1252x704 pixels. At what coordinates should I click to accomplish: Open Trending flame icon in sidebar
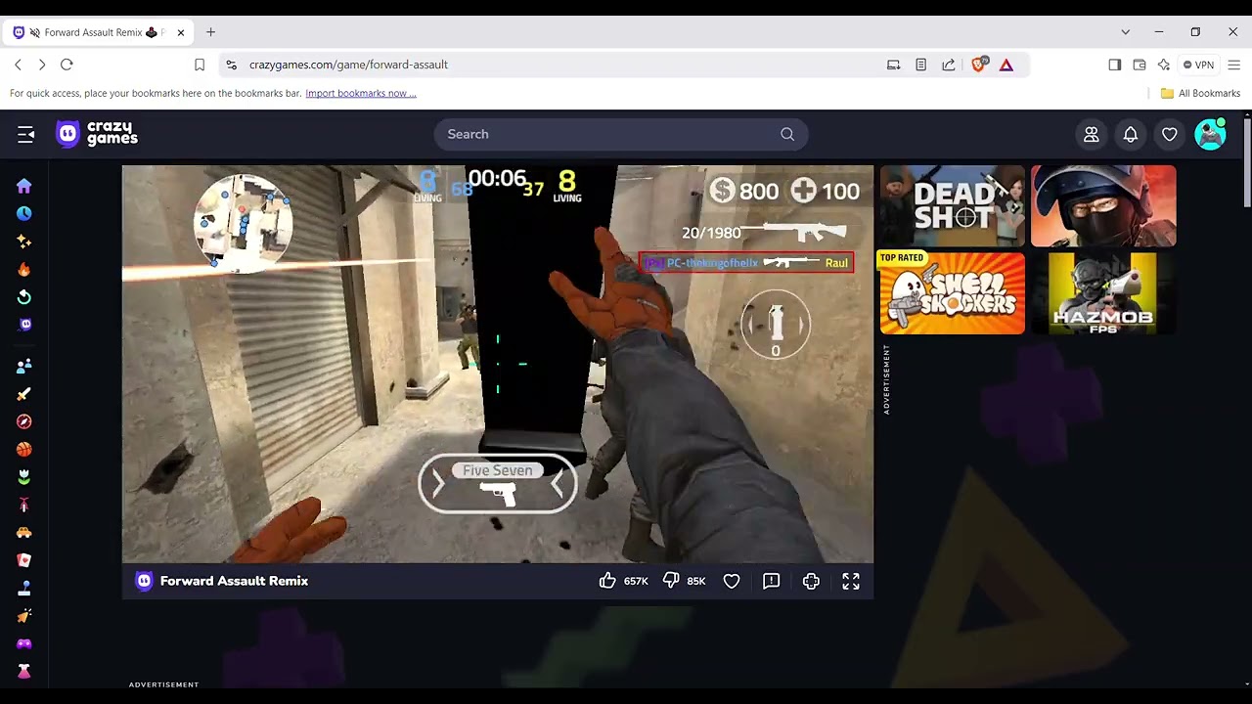click(x=24, y=269)
